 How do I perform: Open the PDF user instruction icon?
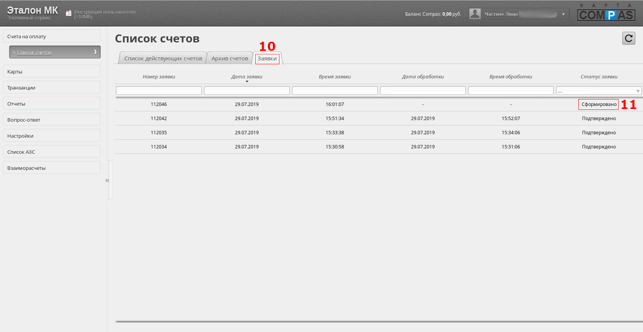pos(69,13)
